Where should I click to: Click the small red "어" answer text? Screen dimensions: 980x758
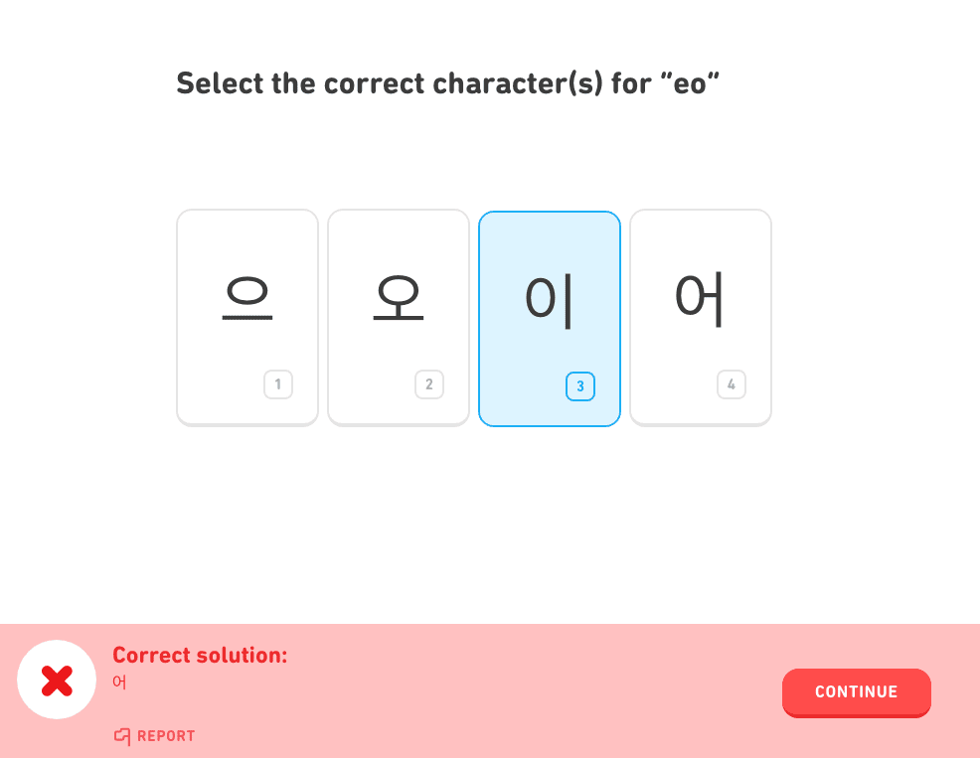click(x=119, y=682)
